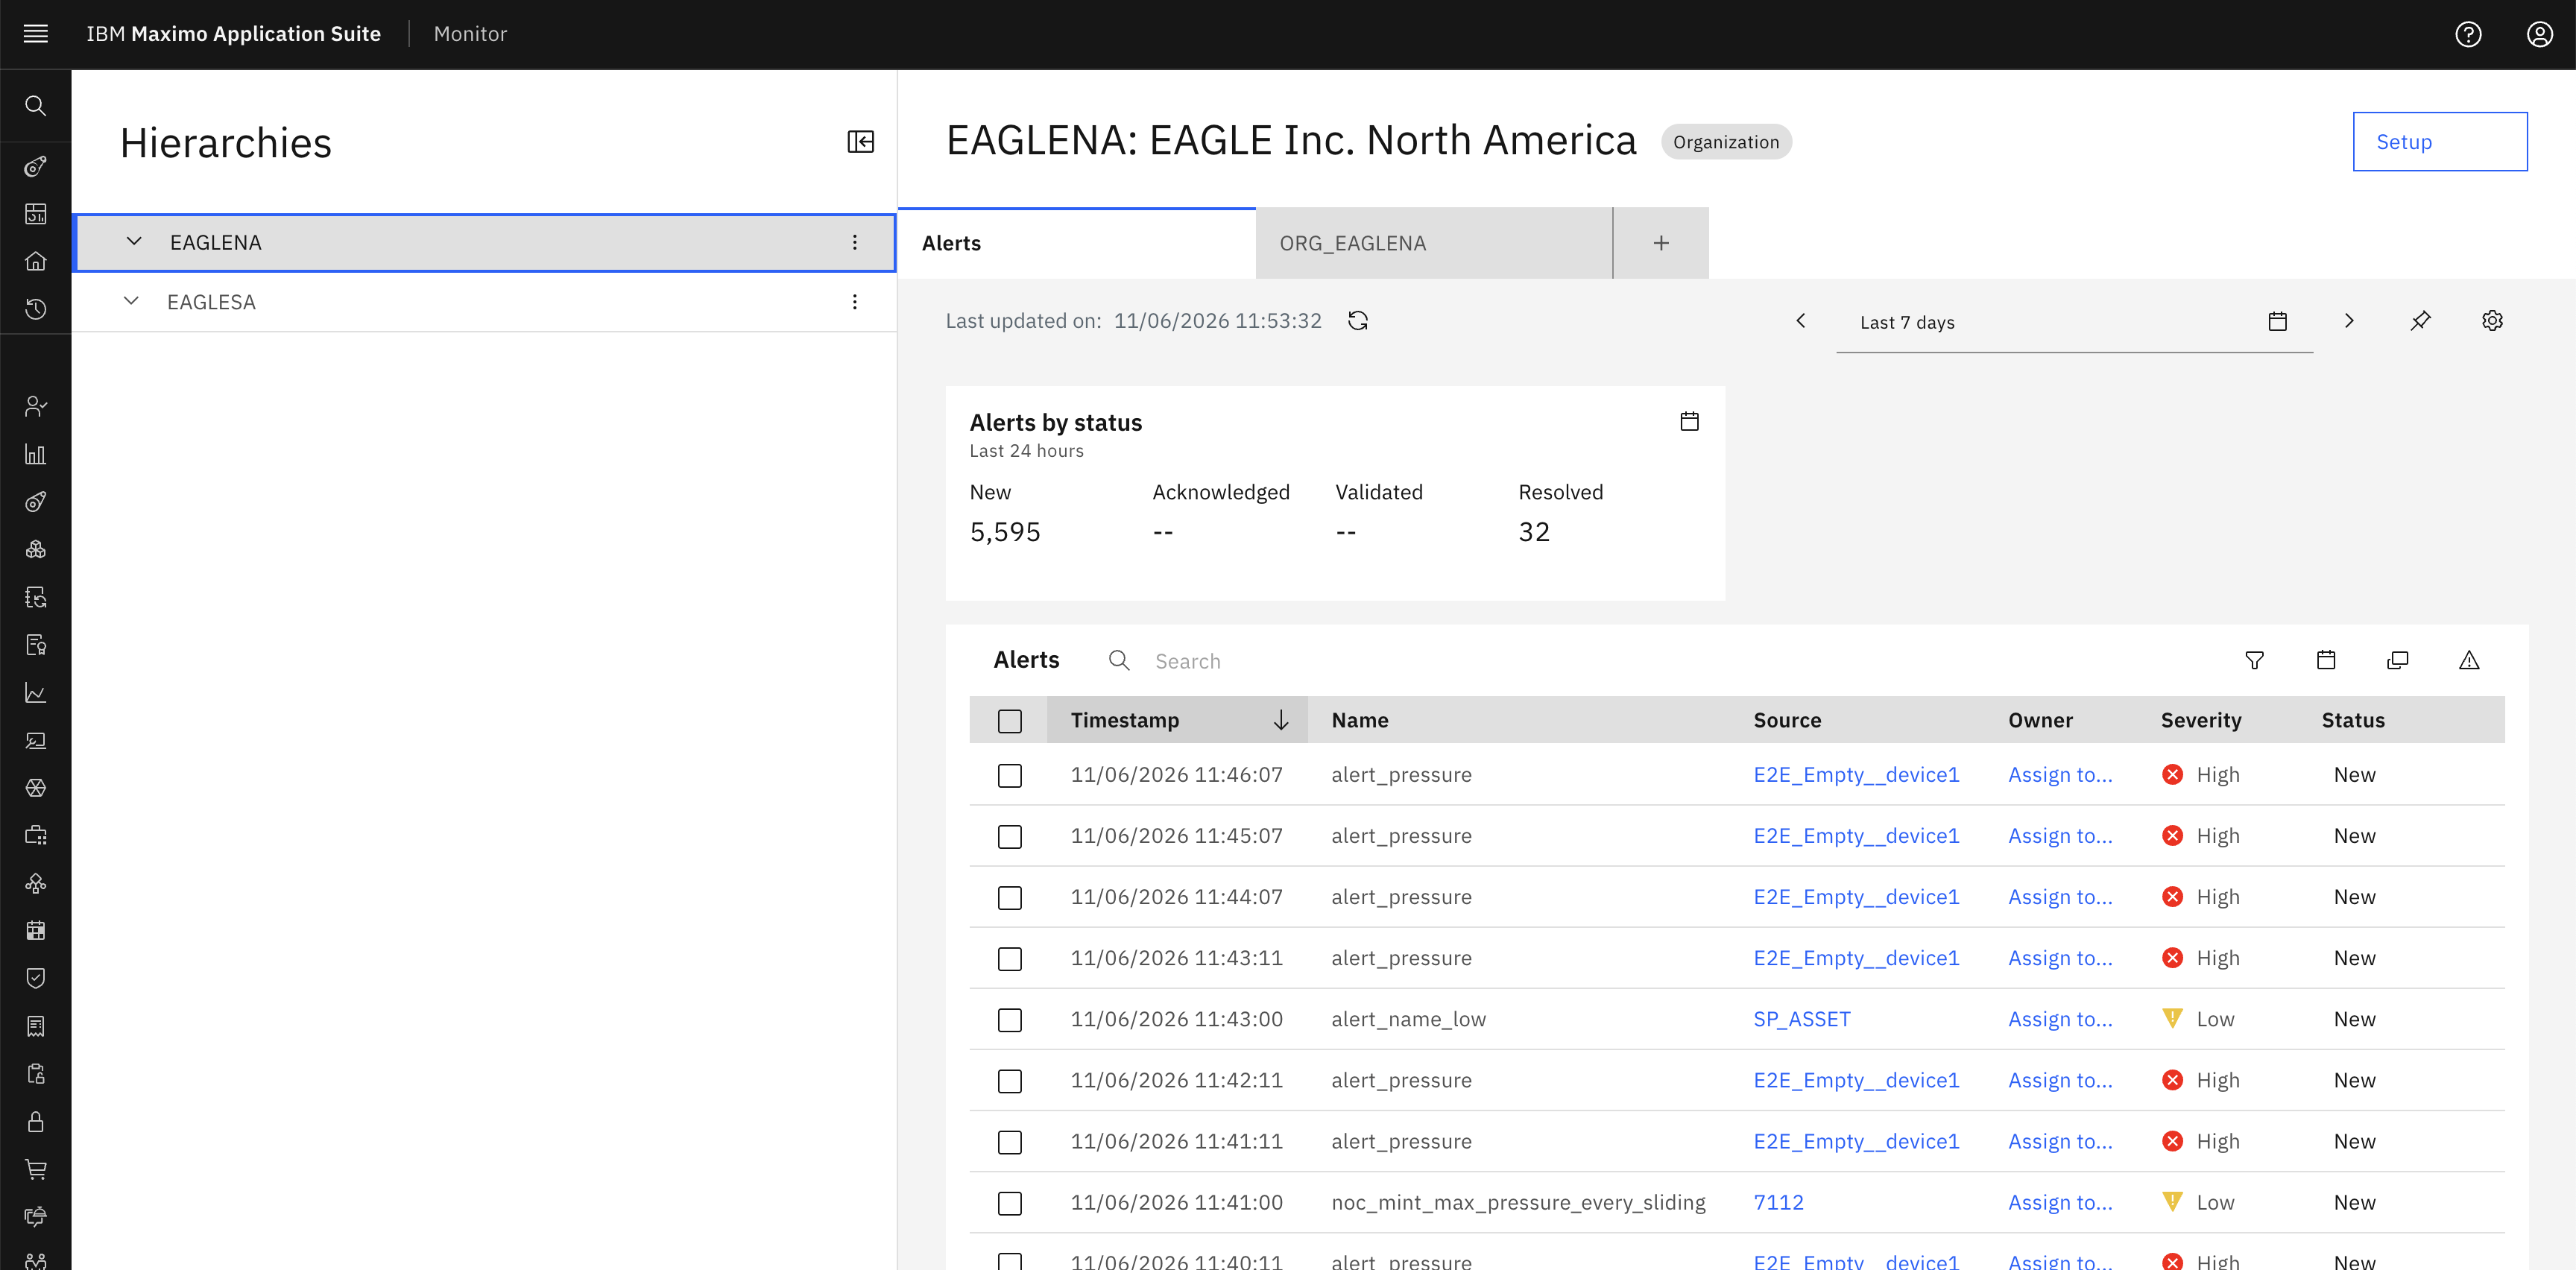2576x1270 pixels.
Task: Click the Owner column header
Action: [2040, 720]
